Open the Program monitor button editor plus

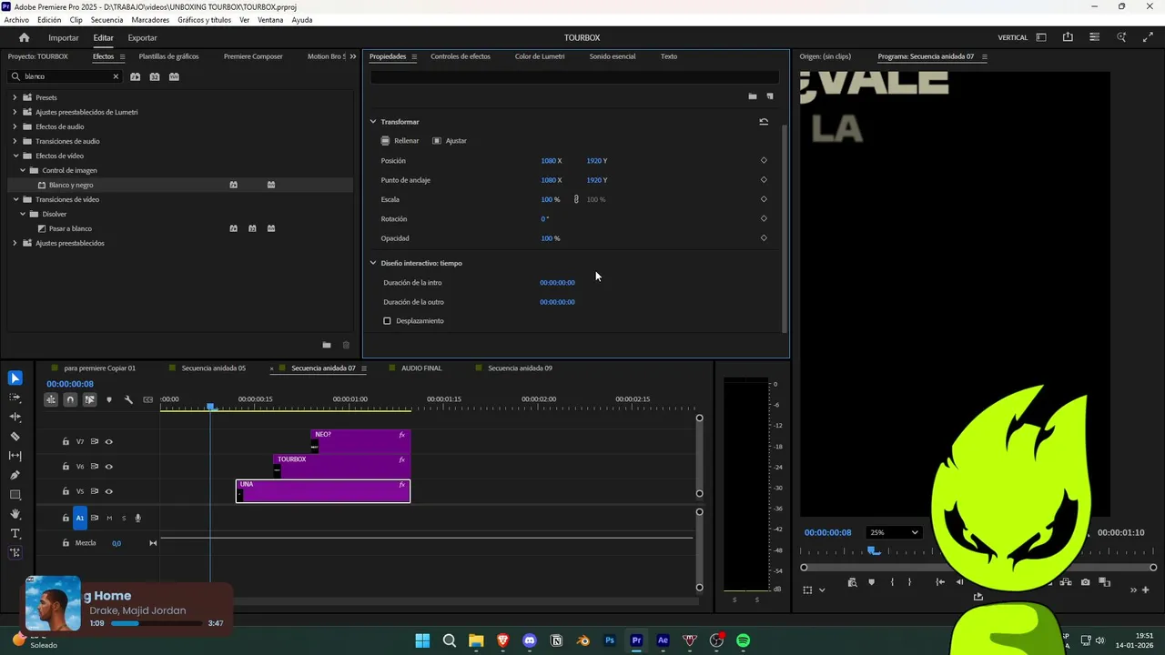(1145, 589)
